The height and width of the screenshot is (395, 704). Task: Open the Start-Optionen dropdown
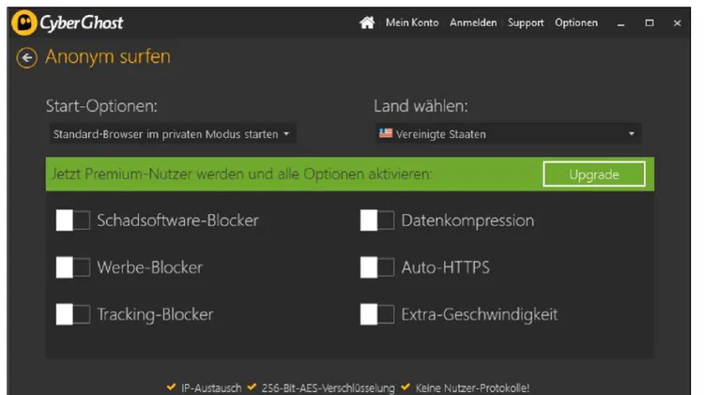coord(173,134)
